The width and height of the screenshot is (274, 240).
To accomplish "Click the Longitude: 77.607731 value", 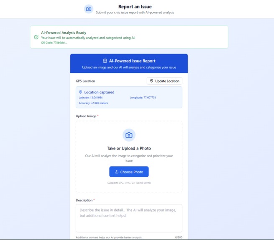I will 143,98.
